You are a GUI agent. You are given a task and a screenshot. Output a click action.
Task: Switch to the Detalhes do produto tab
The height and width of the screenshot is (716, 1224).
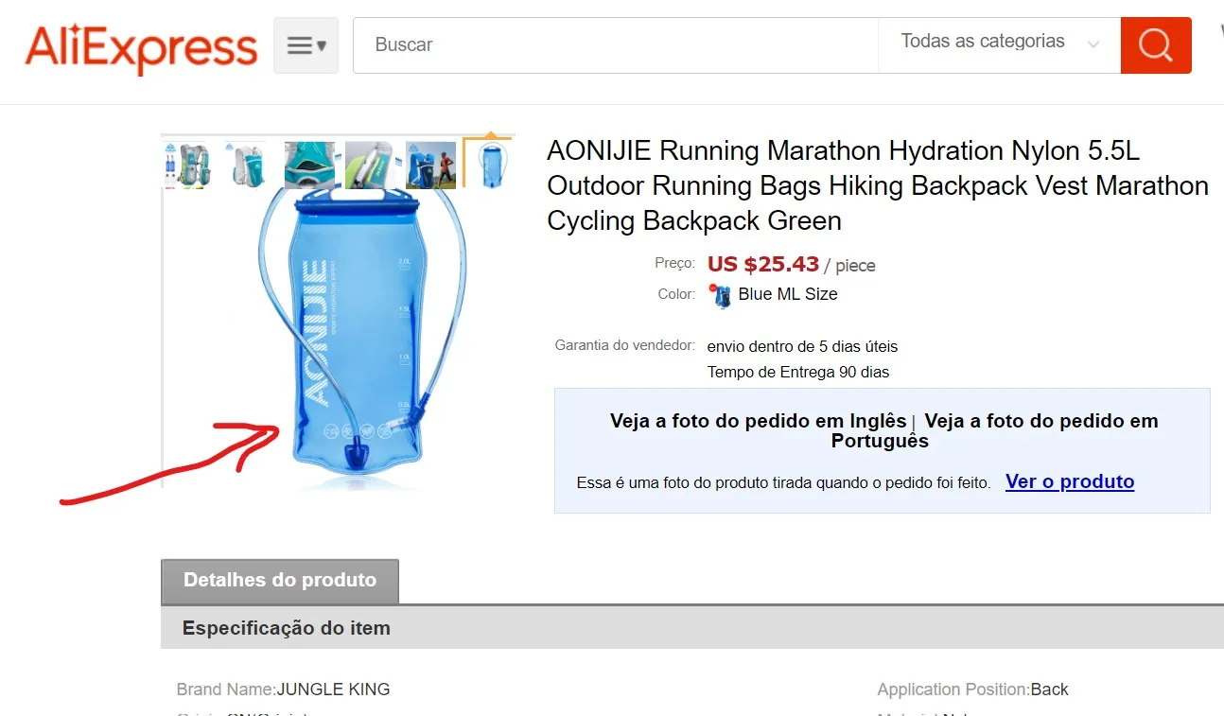280,581
